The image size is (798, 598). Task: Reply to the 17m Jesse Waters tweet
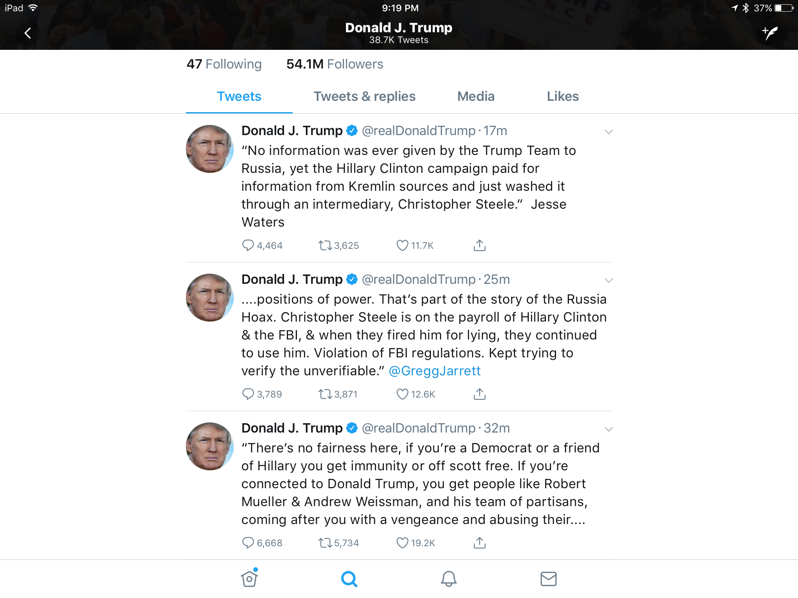coord(248,245)
